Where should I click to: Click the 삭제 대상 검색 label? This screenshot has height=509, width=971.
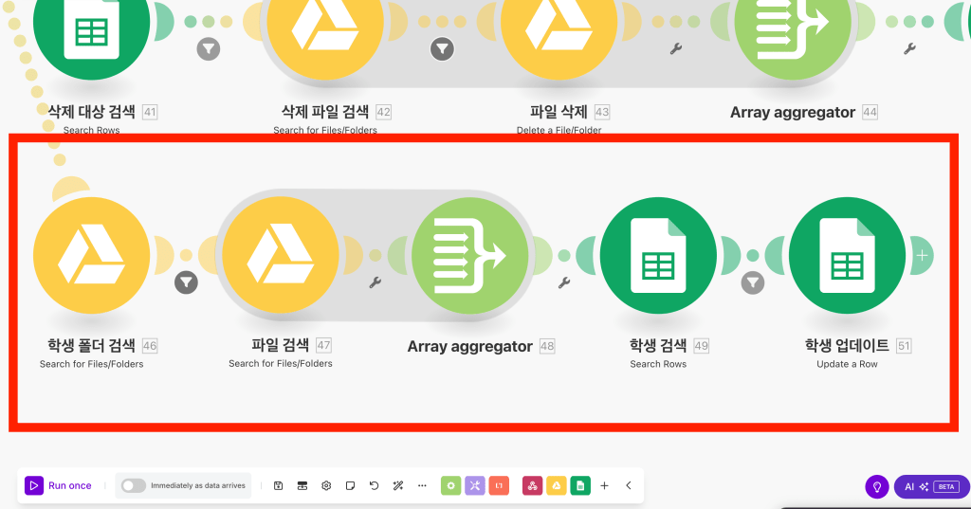[x=92, y=112]
